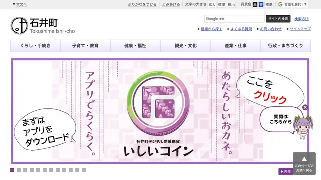Open the サイトマップ link
321x180 pixels.
click(300, 29)
